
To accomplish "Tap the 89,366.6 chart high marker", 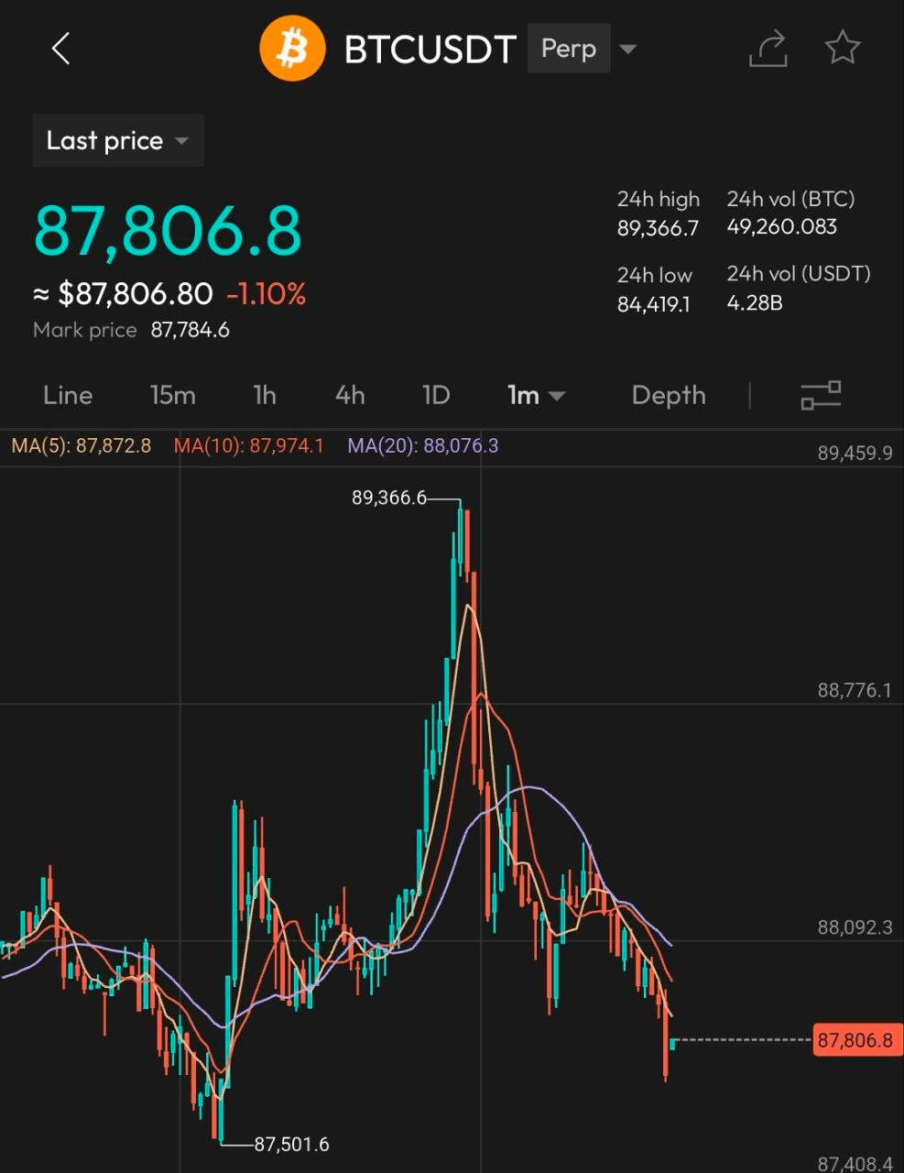I will pos(389,499).
